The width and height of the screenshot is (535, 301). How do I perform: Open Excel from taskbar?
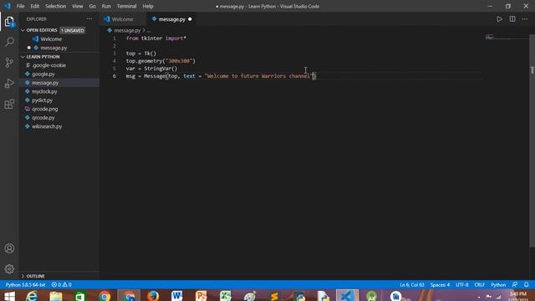pyautogui.click(x=226, y=296)
